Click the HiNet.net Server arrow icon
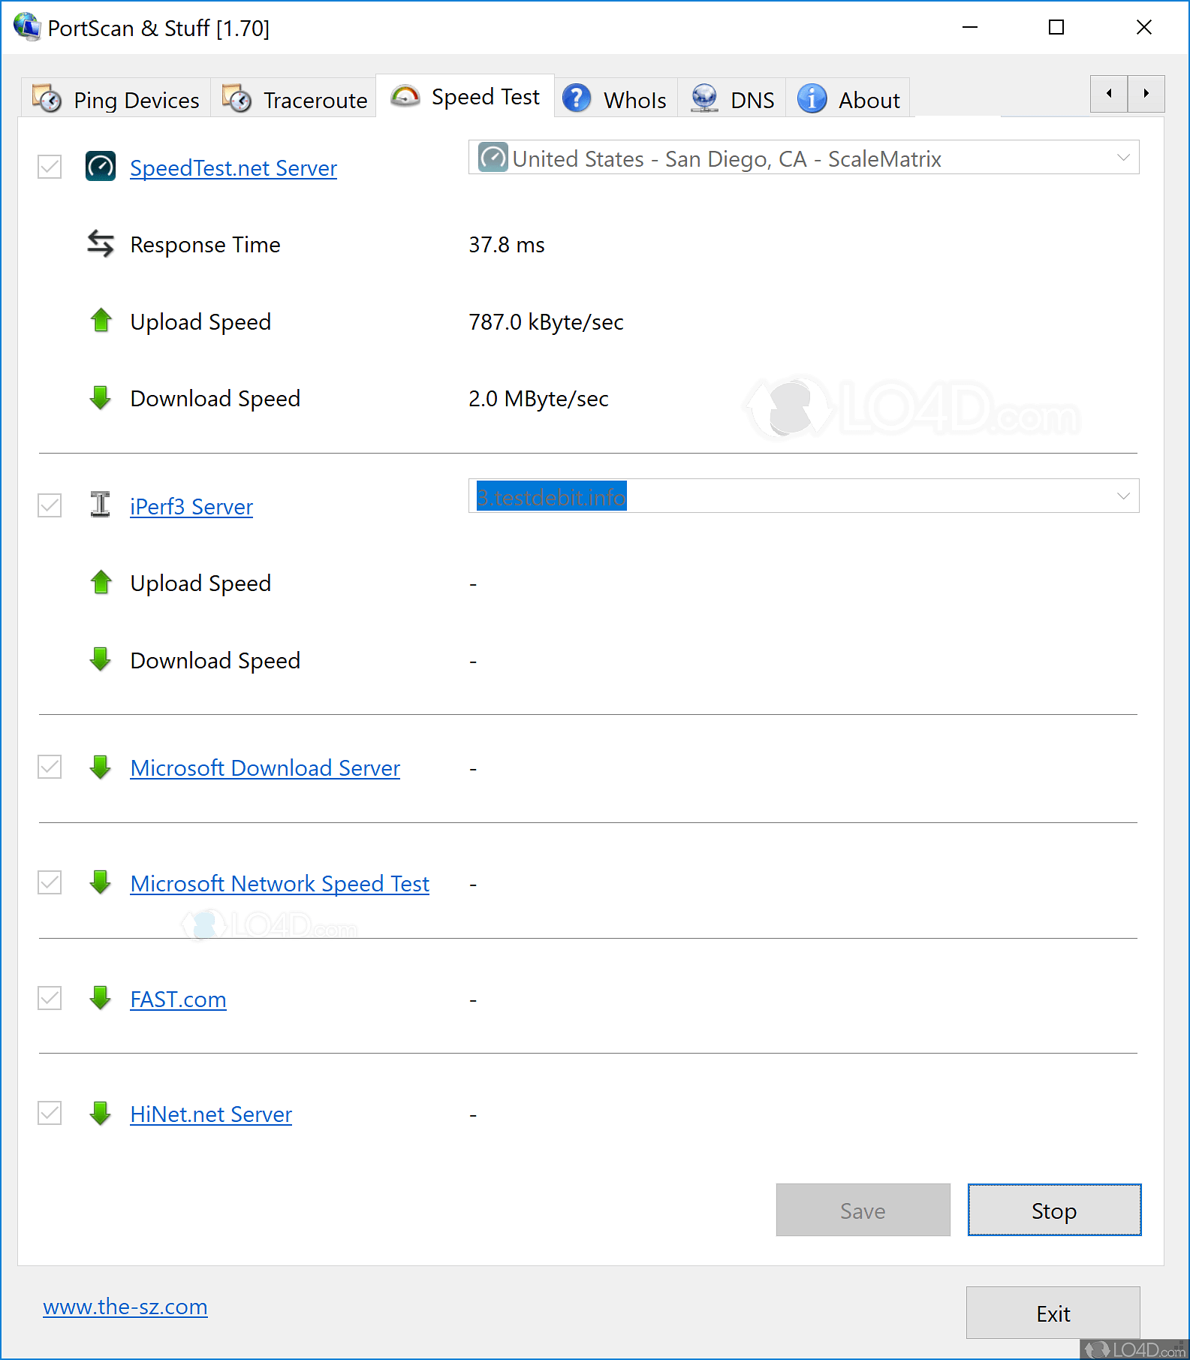1190x1360 pixels. coord(101,1113)
